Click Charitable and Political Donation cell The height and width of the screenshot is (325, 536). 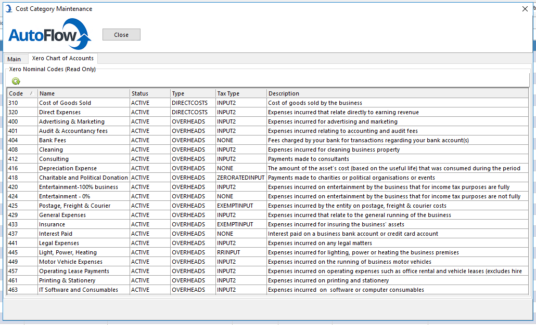(83, 178)
